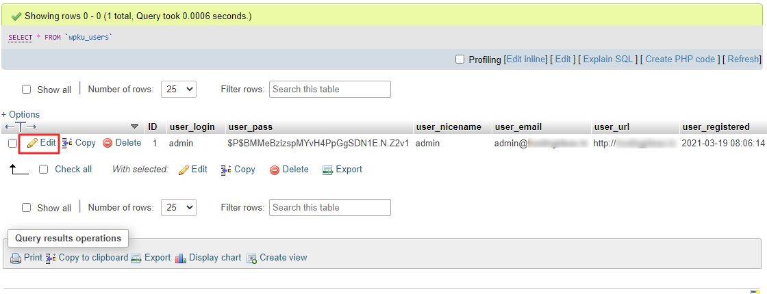Click the Create view icon

[251, 258]
